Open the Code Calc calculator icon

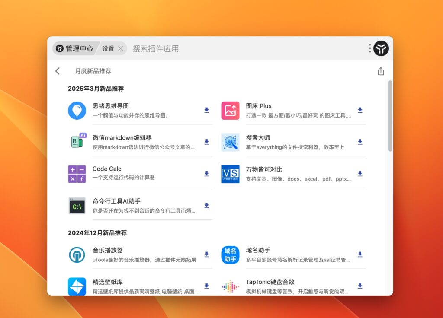point(77,174)
